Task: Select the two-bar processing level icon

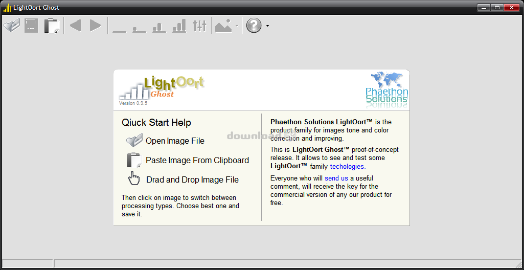Action: [159, 26]
